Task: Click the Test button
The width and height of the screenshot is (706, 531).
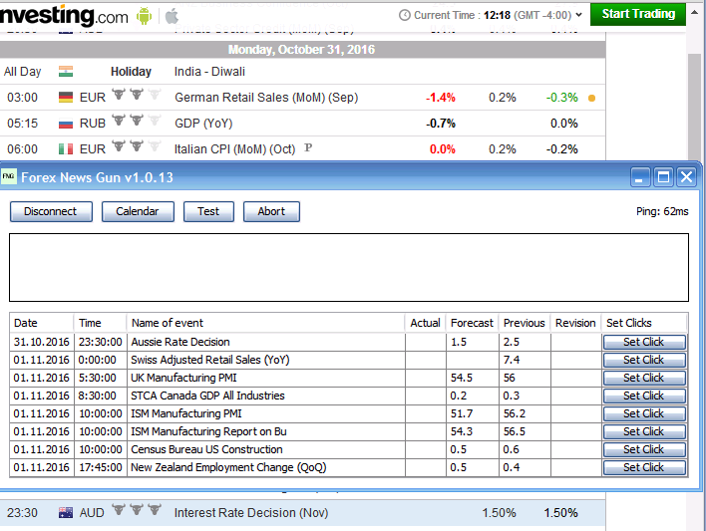Action: pyautogui.click(x=208, y=211)
